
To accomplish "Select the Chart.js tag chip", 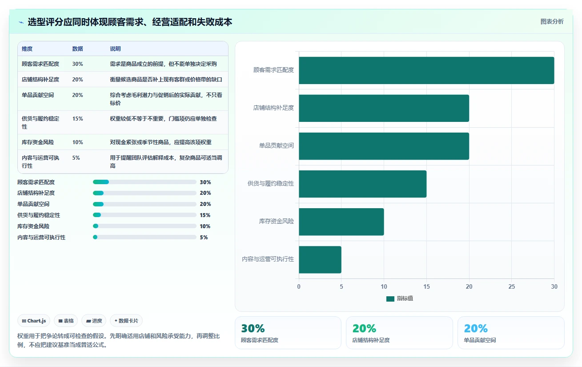I will [x=34, y=321].
